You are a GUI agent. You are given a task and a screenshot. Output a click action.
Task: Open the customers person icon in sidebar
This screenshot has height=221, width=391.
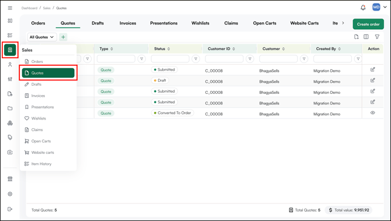[x=10, y=65]
